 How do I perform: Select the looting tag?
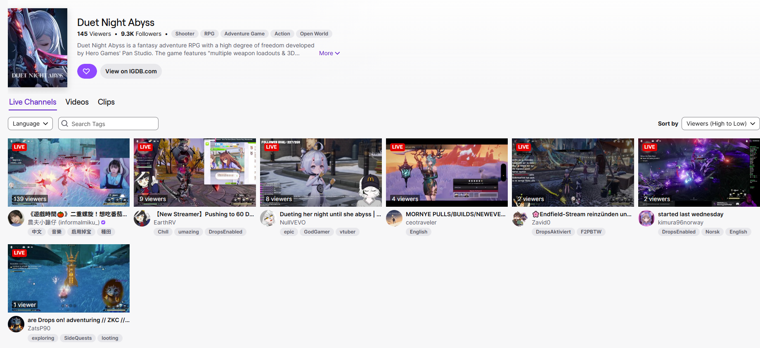pyautogui.click(x=110, y=338)
